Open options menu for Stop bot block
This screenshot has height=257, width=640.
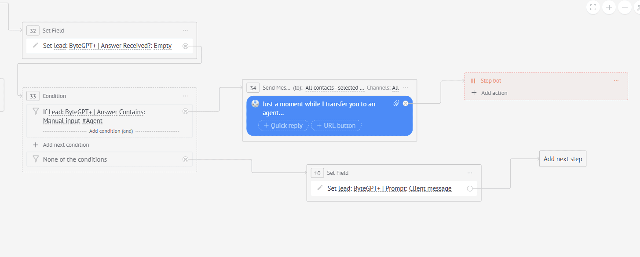click(x=616, y=81)
